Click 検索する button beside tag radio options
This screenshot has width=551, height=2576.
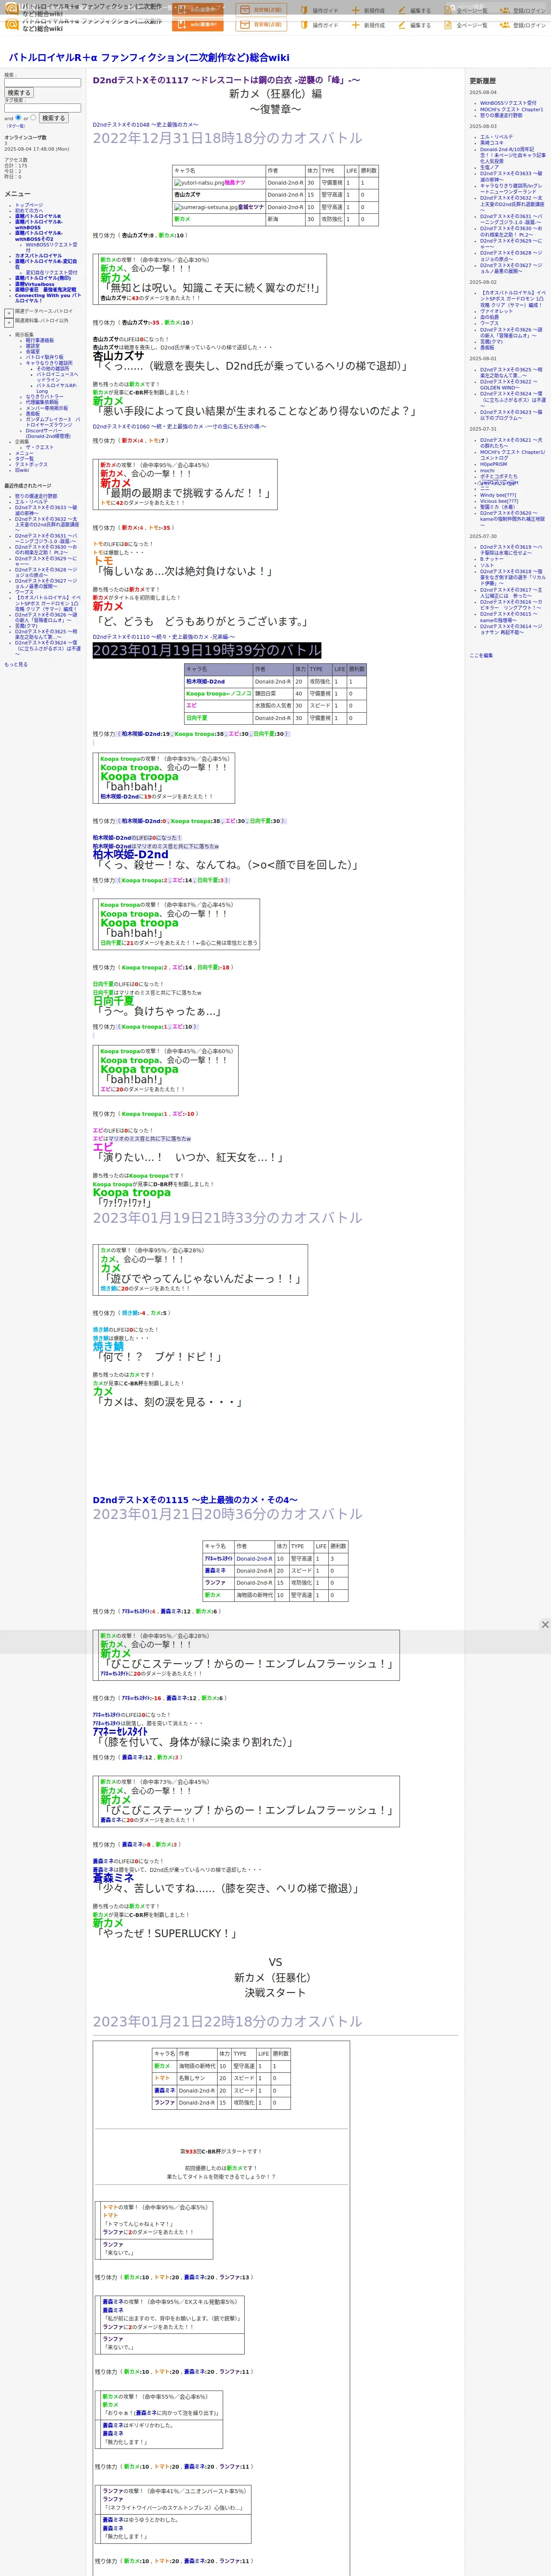click(53, 118)
